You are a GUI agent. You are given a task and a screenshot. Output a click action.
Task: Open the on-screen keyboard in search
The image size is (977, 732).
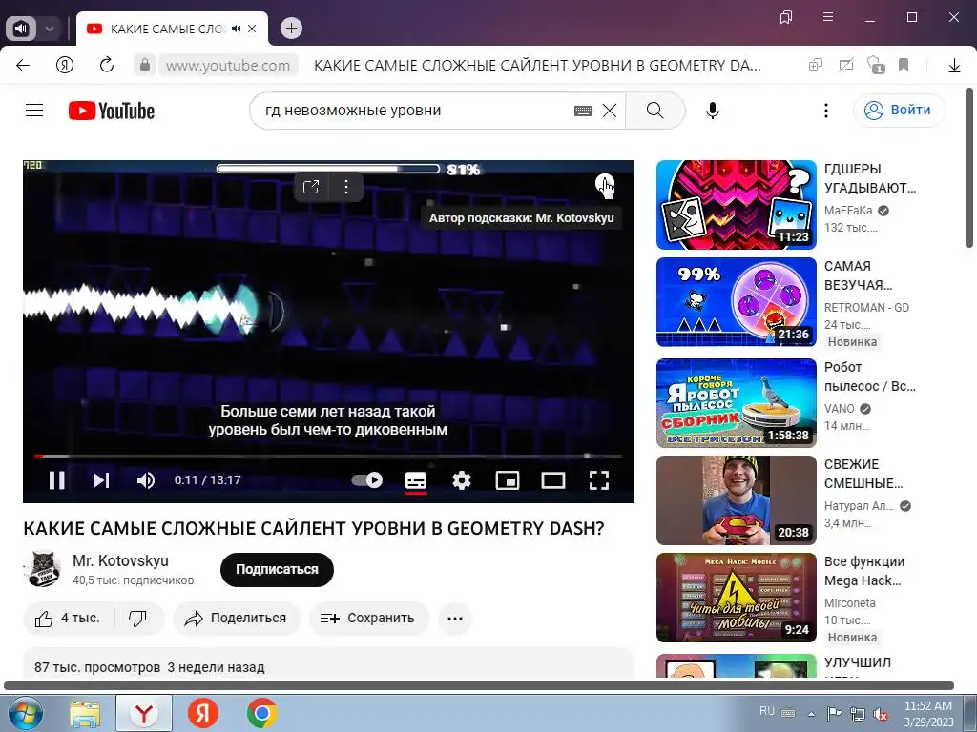pos(583,111)
